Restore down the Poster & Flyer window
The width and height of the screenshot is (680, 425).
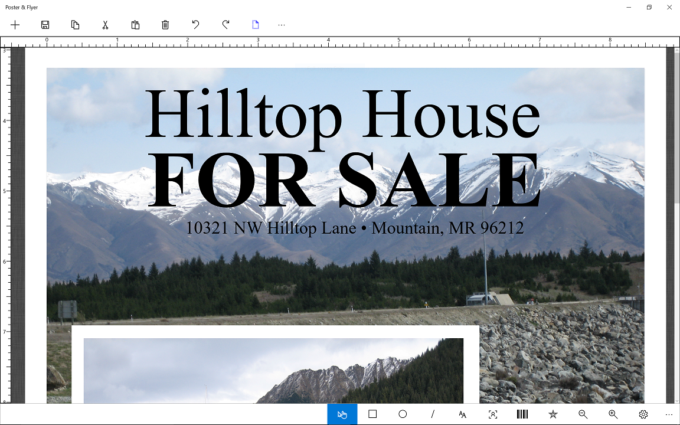pos(649,7)
